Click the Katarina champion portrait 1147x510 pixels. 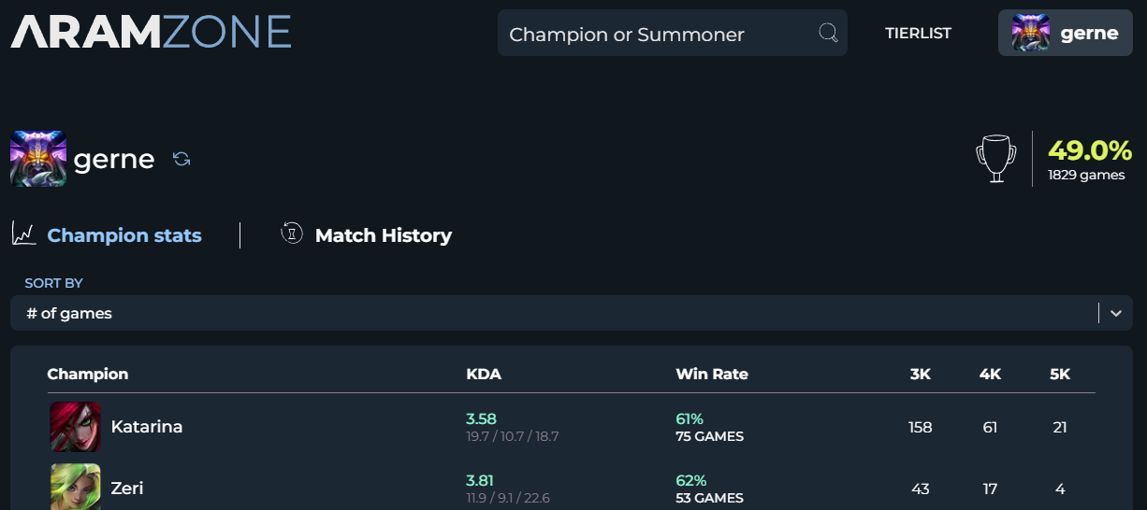tap(75, 427)
